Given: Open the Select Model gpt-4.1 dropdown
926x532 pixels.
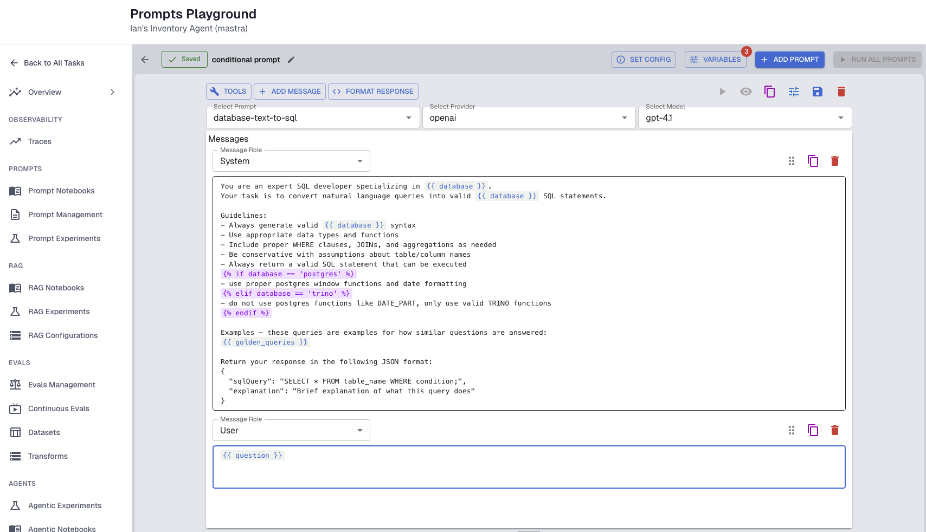Looking at the screenshot, I should [x=745, y=118].
